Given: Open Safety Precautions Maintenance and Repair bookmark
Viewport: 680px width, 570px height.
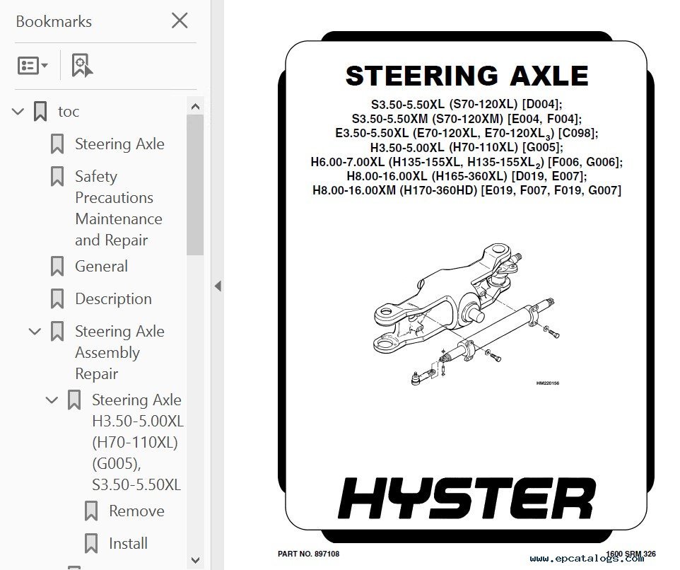Looking at the screenshot, I should coord(118,208).
